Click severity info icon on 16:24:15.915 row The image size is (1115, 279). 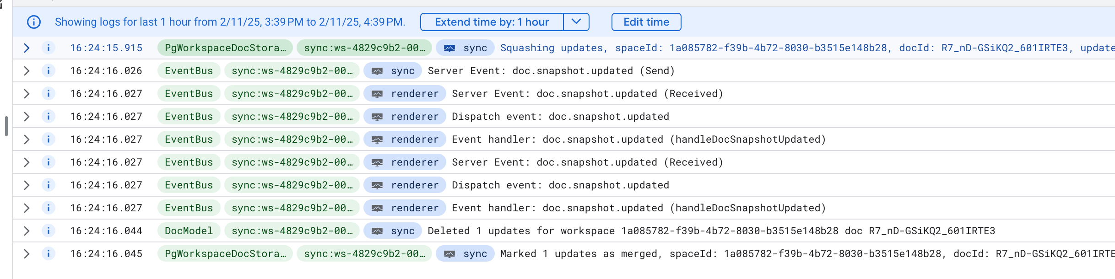(x=49, y=48)
